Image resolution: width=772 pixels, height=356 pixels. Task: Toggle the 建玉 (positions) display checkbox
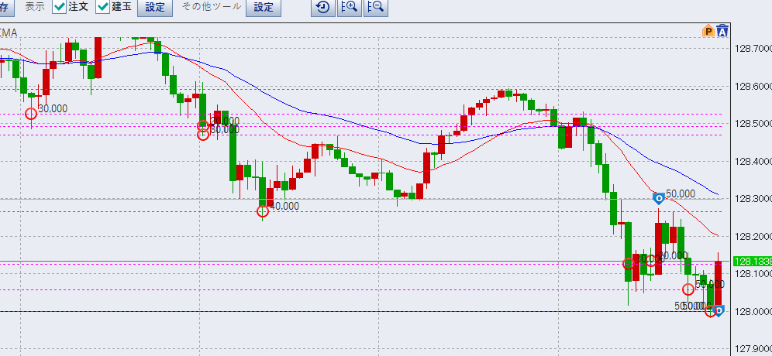coord(103,8)
